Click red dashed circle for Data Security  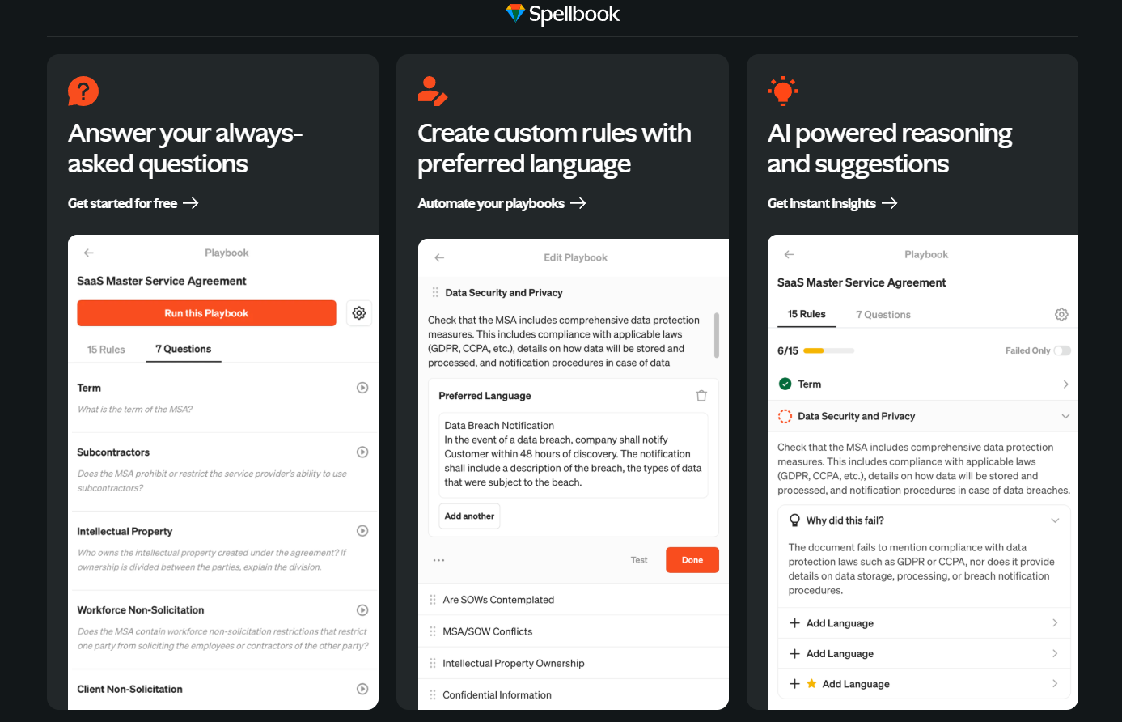click(x=785, y=416)
